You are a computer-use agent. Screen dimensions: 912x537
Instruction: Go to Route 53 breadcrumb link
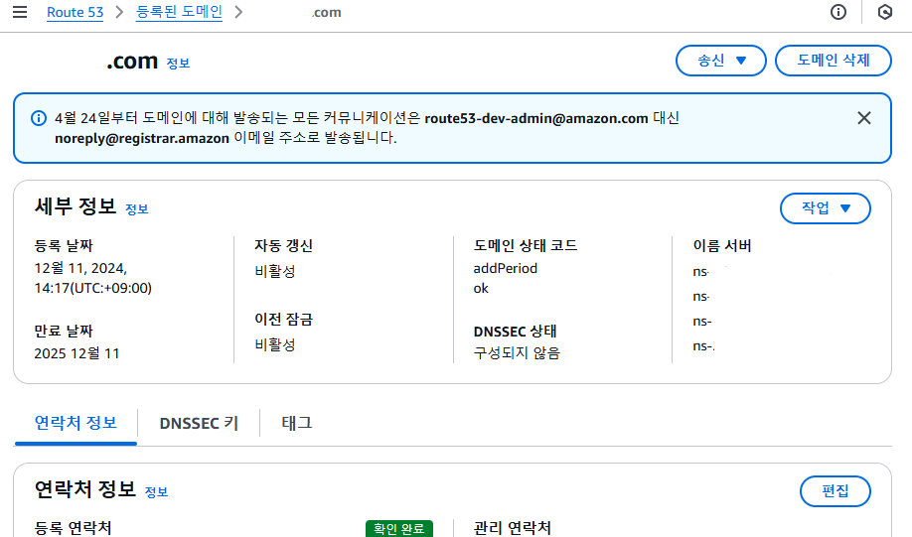pyautogui.click(x=76, y=12)
